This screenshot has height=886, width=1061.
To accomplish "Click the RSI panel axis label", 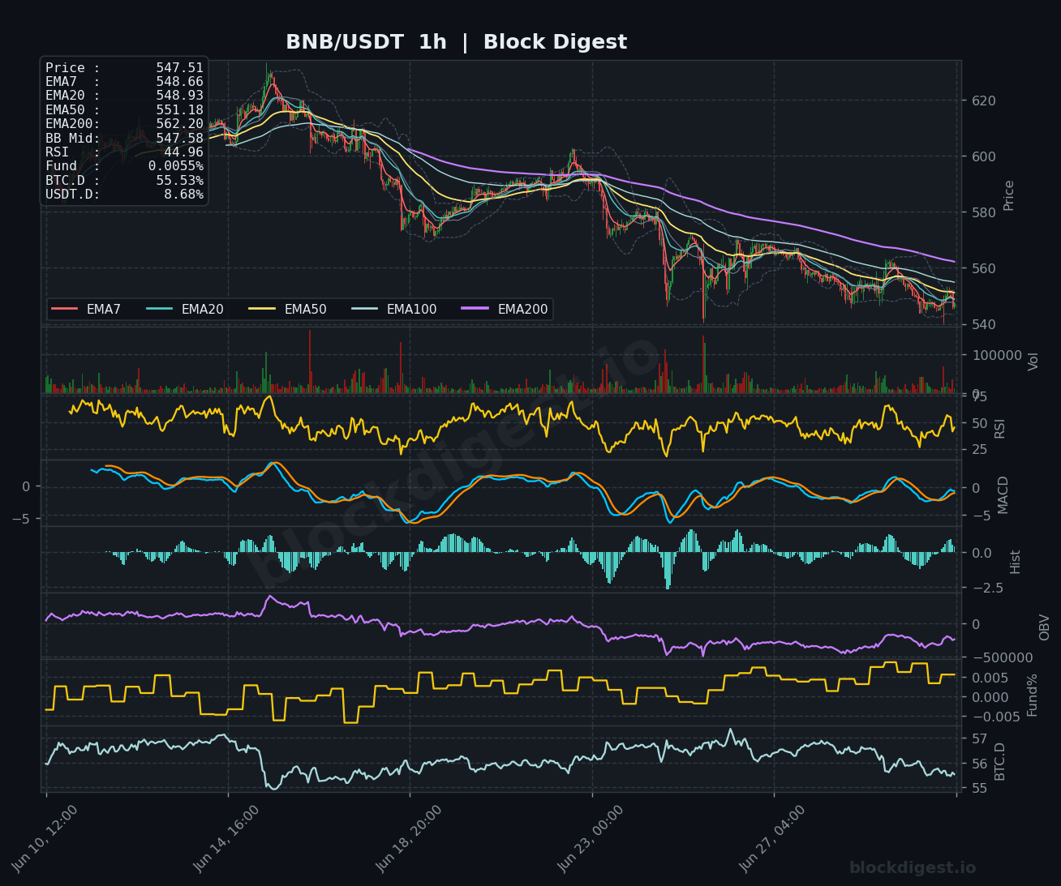I will [x=1000, y=429].
